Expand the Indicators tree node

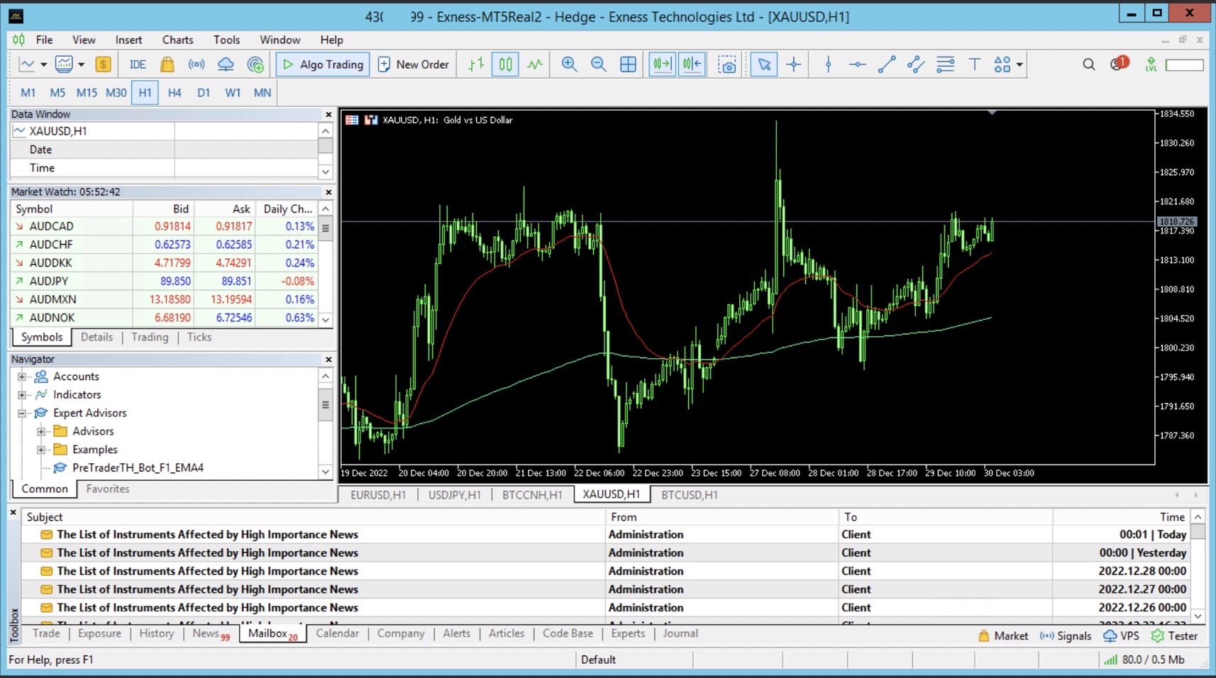click(22, 395)
